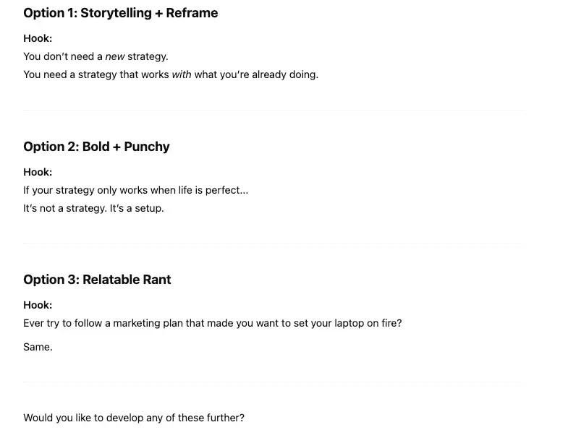
Task: Click the "Option 3: Relatable Rant" heading
Action: coord(97,280)
